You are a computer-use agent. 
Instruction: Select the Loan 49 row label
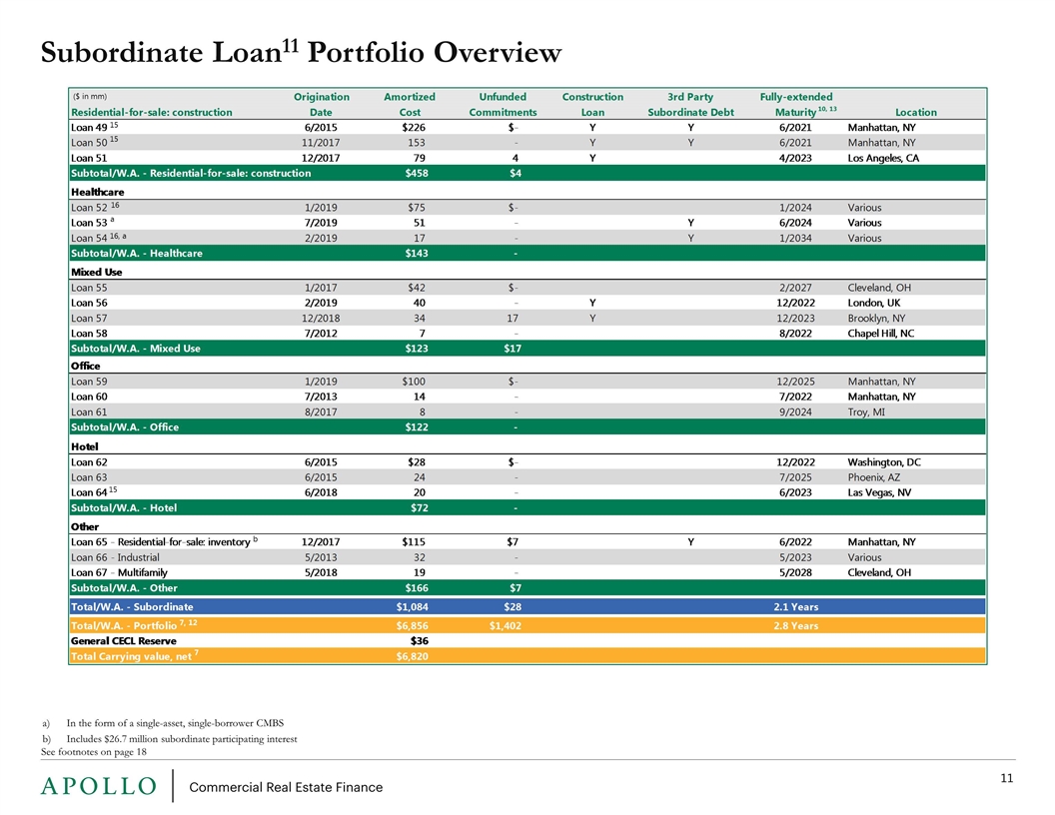click(x=94, y=127)
